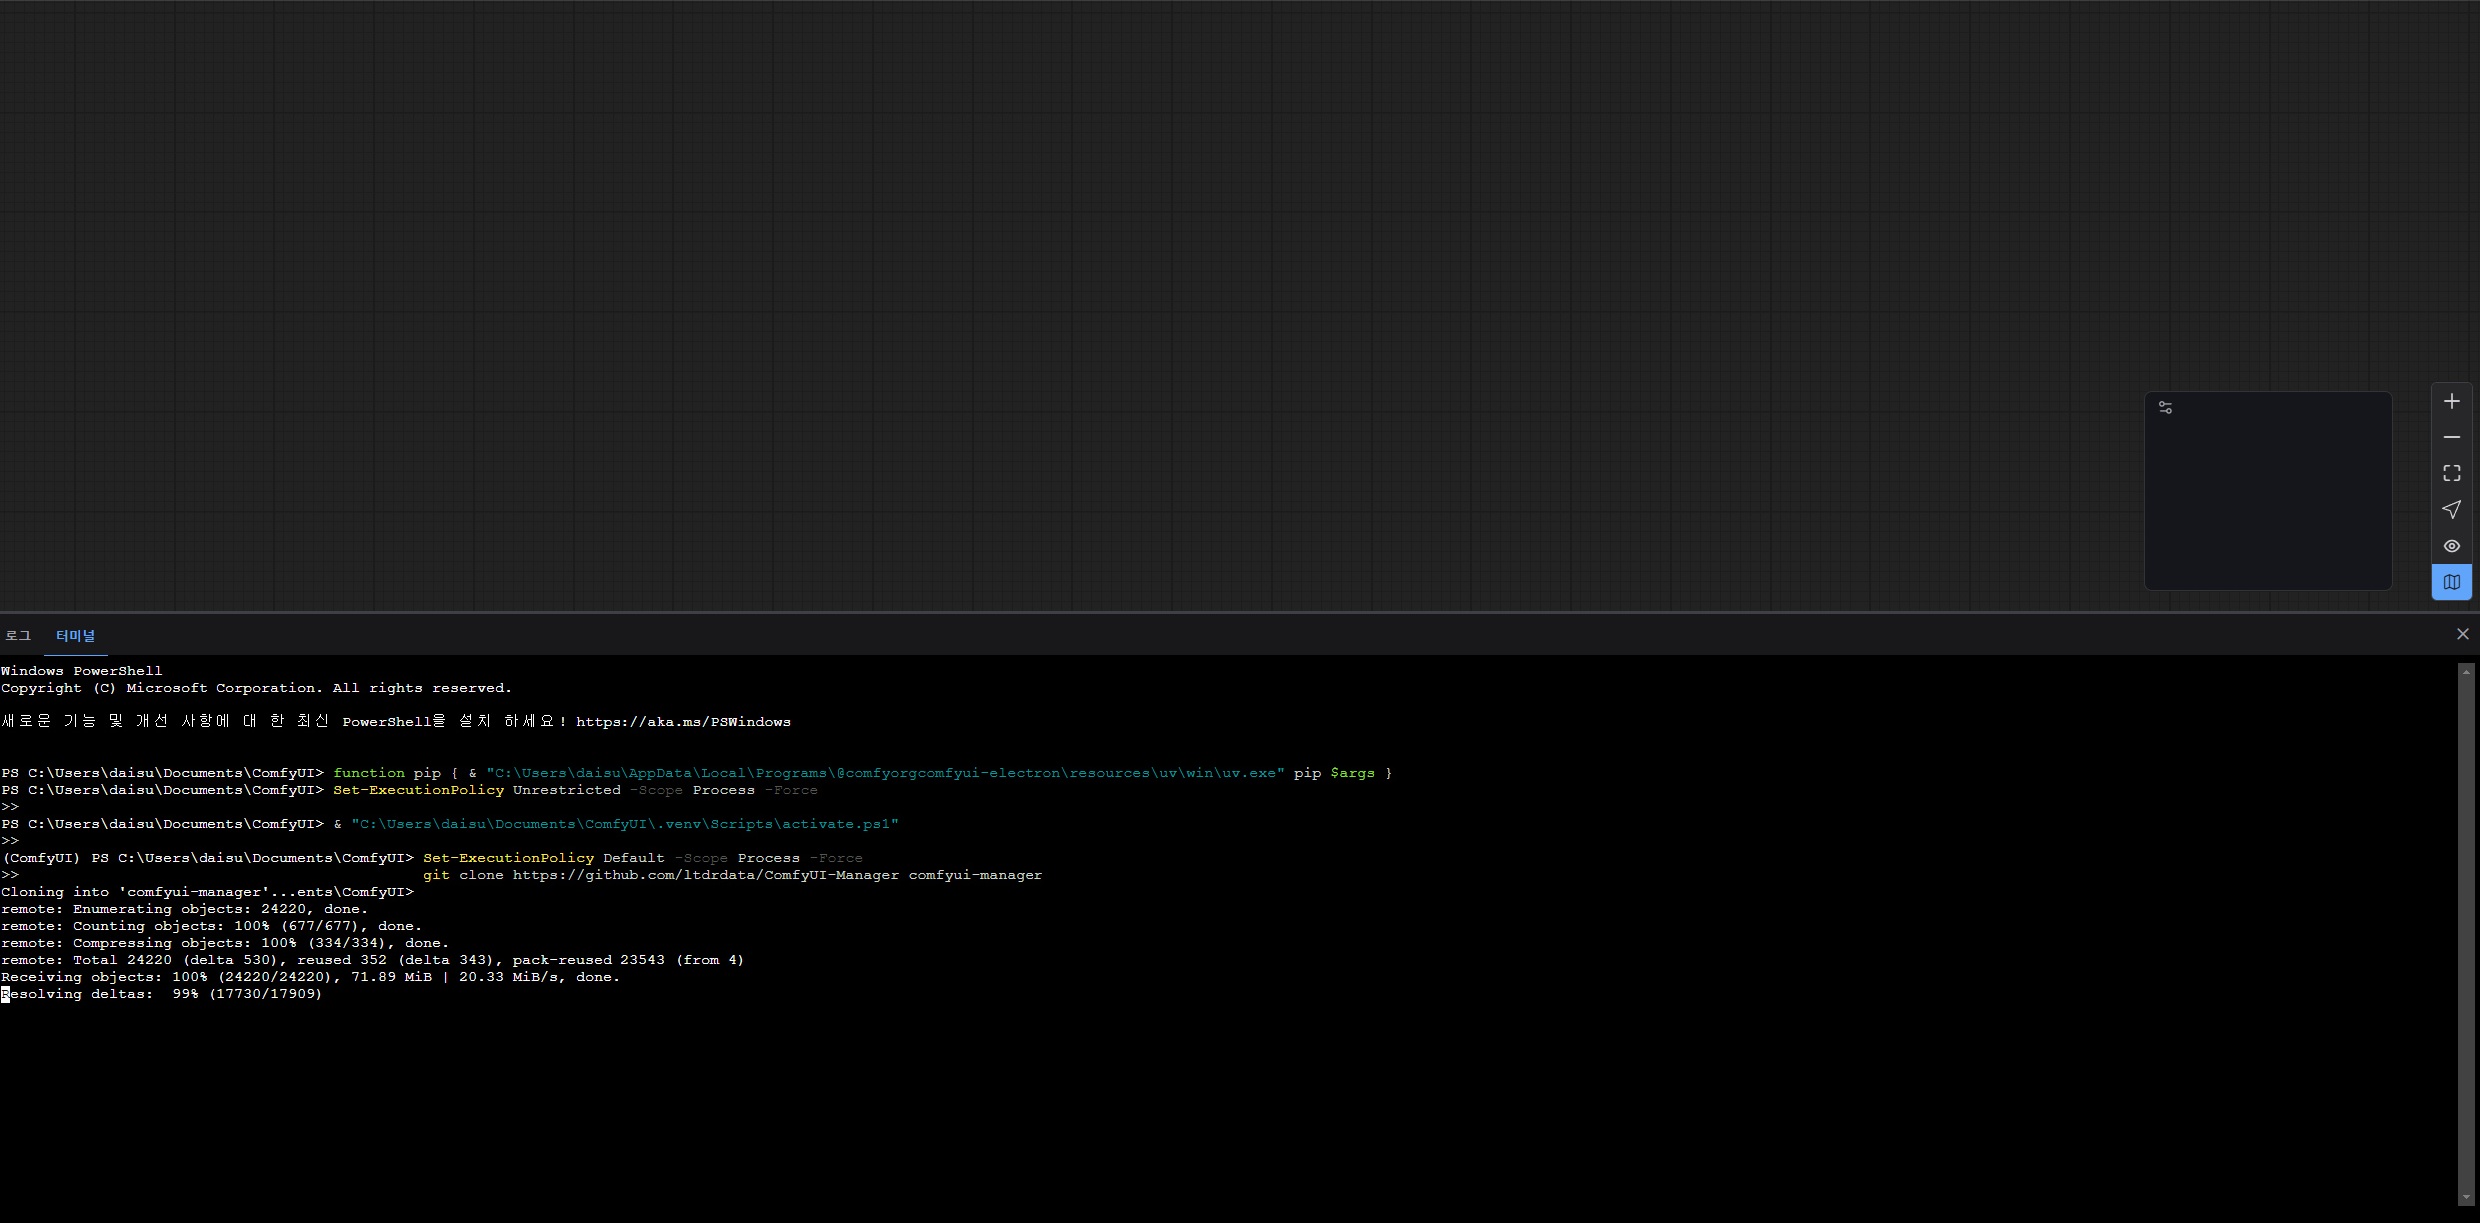The image size is (2480, 1223).
Task: Zoom out the canvas with minus icon
Action: pyautogui.click(x=2451, y=437)
